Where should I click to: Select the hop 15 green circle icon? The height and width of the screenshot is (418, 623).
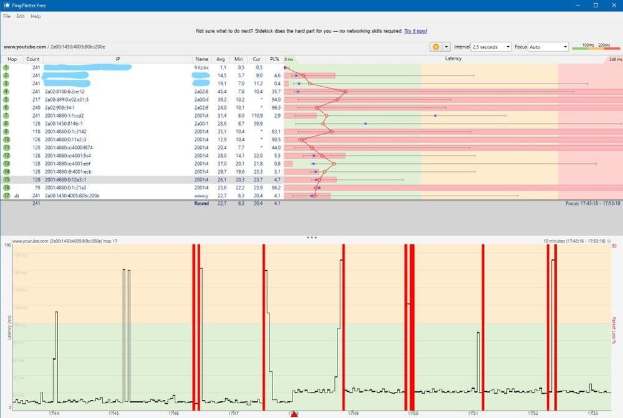(x=6, y=179)
